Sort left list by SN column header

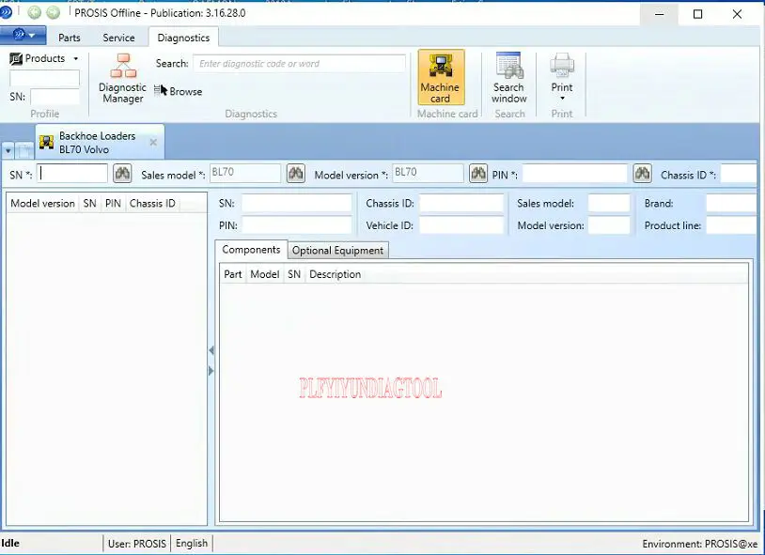pos(90,204)
